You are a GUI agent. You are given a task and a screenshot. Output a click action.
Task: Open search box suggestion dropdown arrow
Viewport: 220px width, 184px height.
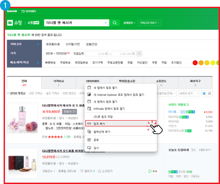pos(106,23)
